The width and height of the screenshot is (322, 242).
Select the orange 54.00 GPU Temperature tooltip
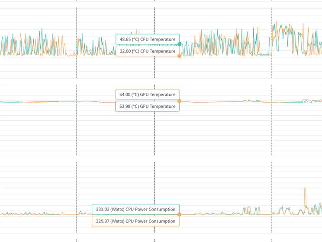147,94
